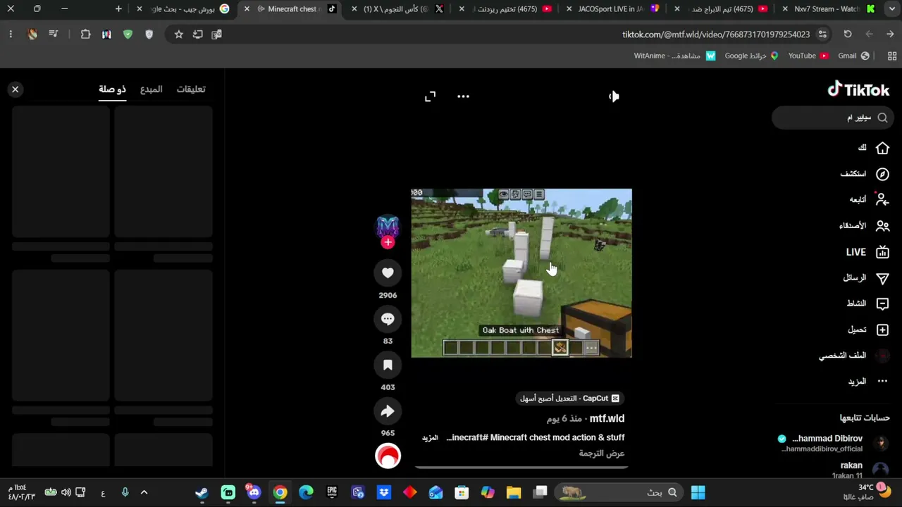
Task: Open the YouTube bookmark
Action: pyautogui.click(x=808, y=56)
